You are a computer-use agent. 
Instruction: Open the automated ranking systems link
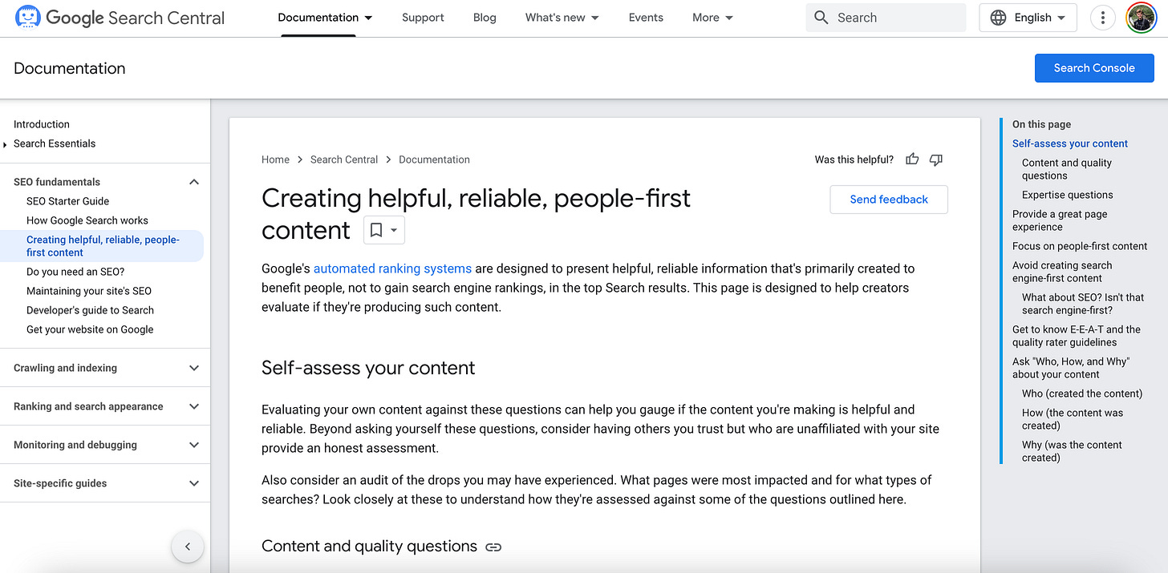click(x=392, y=268)
